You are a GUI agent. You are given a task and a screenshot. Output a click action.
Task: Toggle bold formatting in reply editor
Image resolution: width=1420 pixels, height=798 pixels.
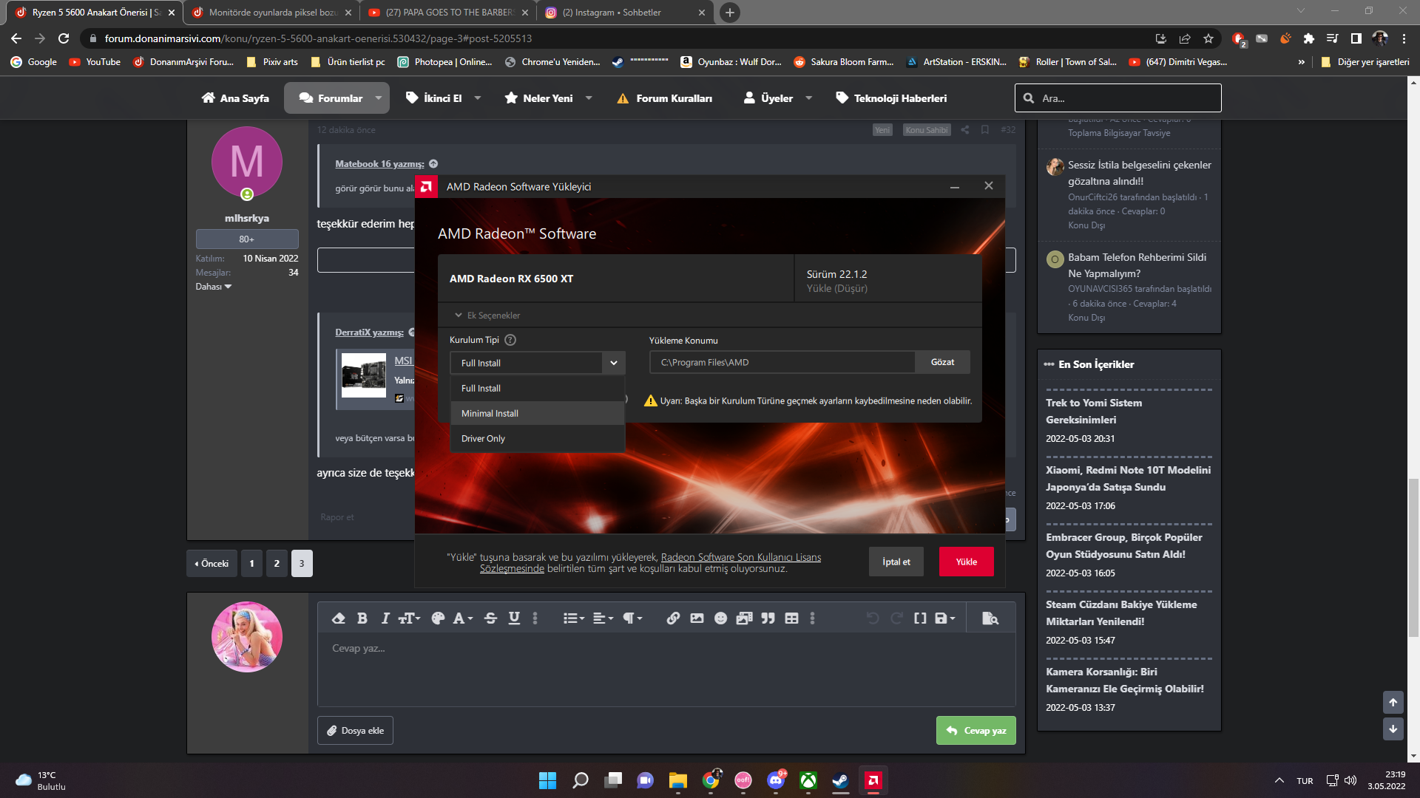click(362, 618)
